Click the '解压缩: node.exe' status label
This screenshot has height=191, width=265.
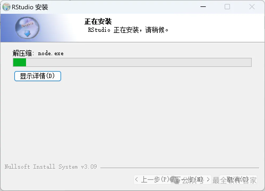click(x=38, y=53)
